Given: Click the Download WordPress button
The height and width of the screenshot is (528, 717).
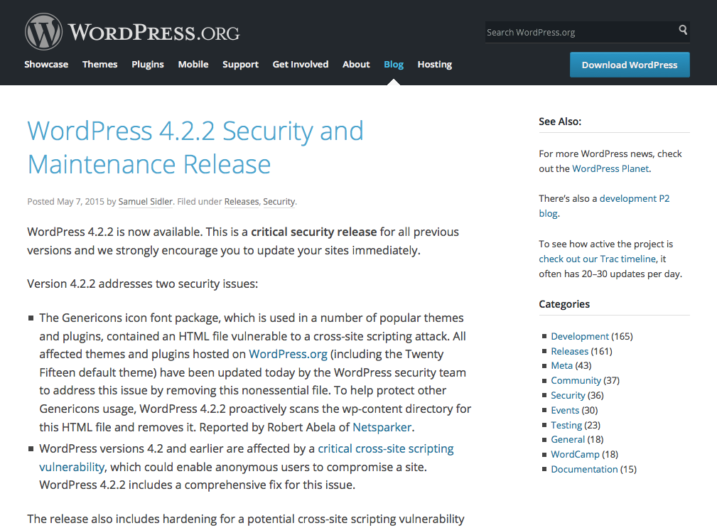Looking at the screenshot, I should [x=630, y=65].
